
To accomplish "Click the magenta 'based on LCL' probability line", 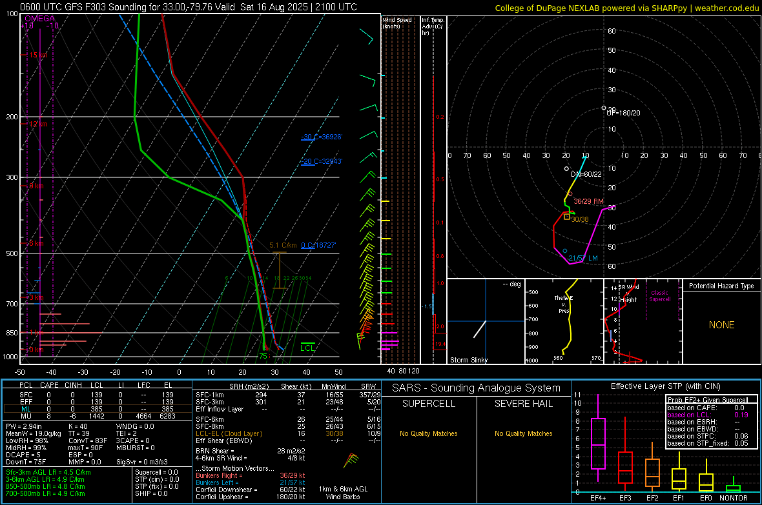I will 708,415.
